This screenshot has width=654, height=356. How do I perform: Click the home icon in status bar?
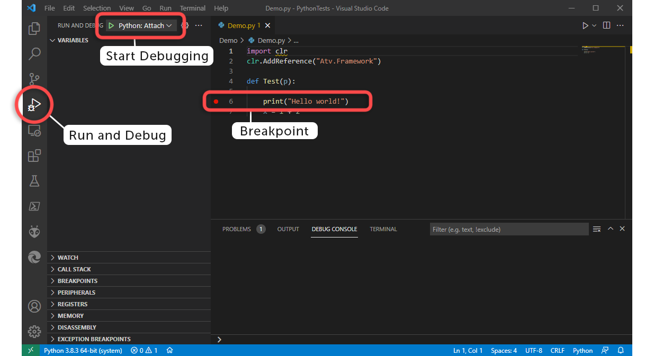[170, 350]
